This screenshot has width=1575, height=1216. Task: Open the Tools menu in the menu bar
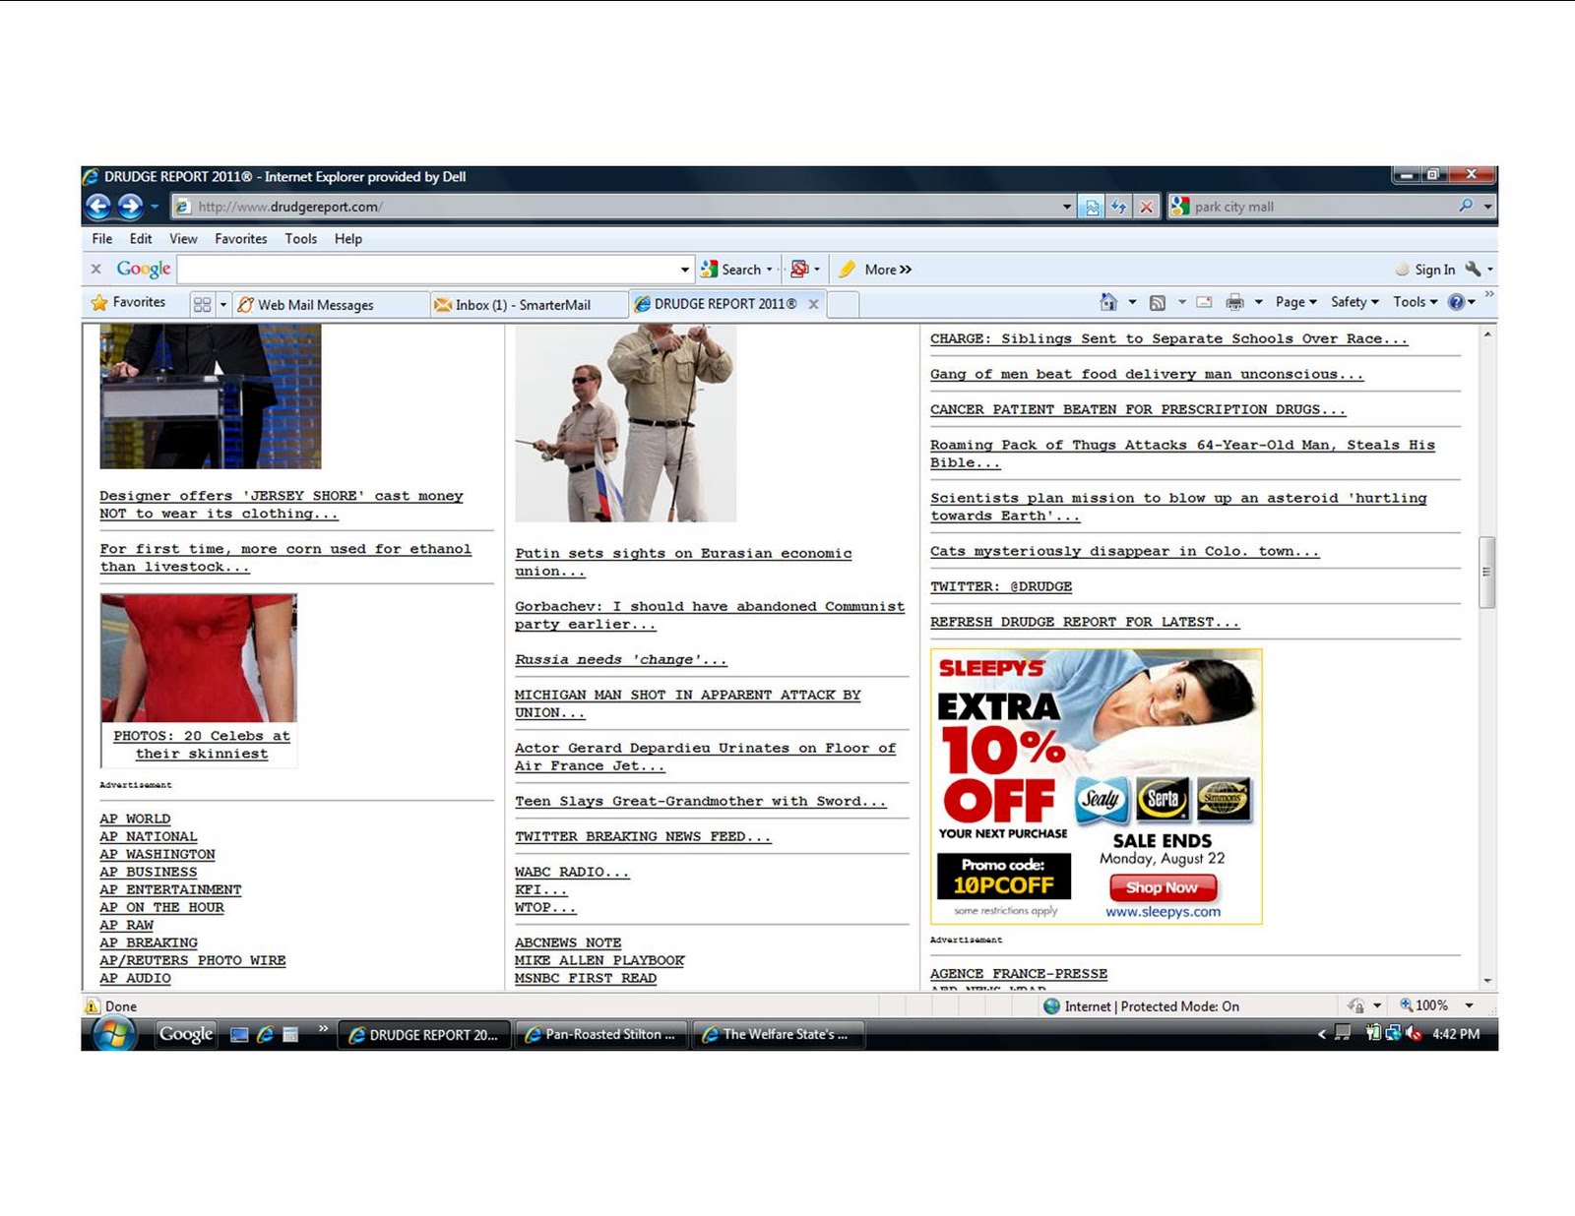[x=301, y=238]
